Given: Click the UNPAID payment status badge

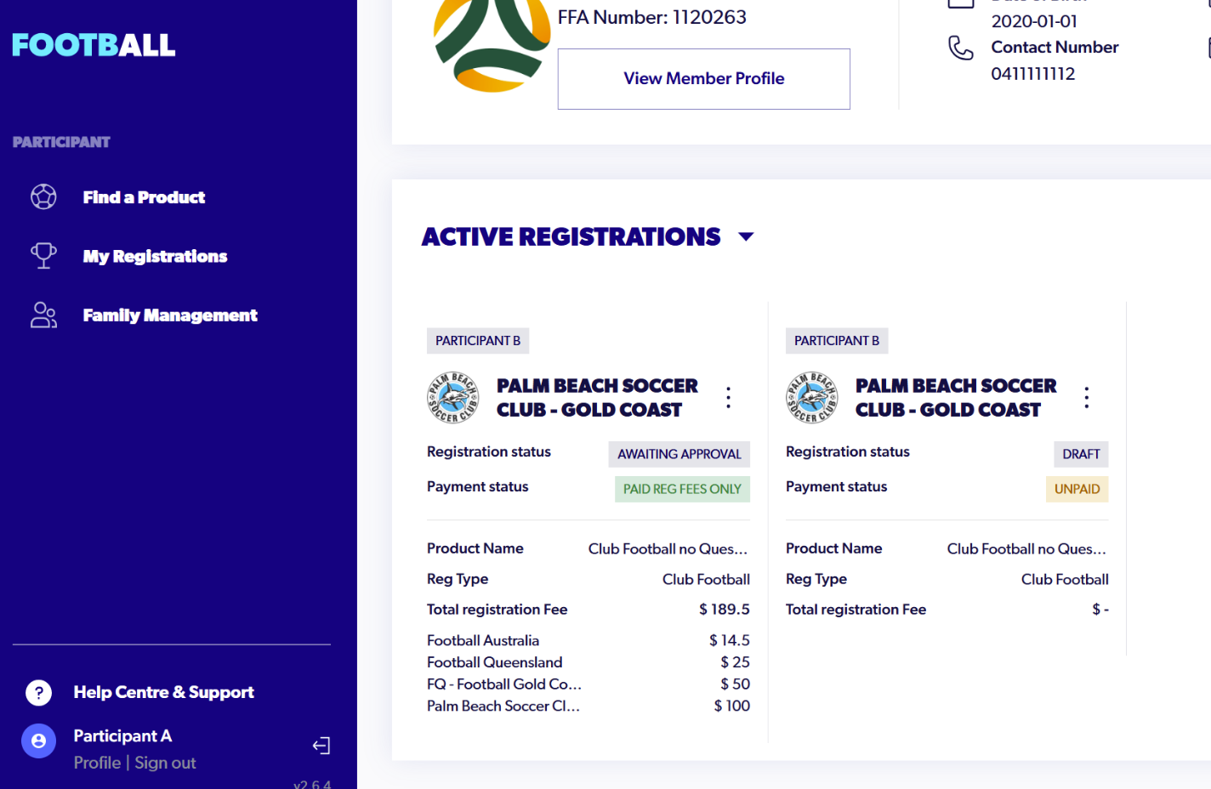Looking at the screenshot, I should [x=1077, y=489].
